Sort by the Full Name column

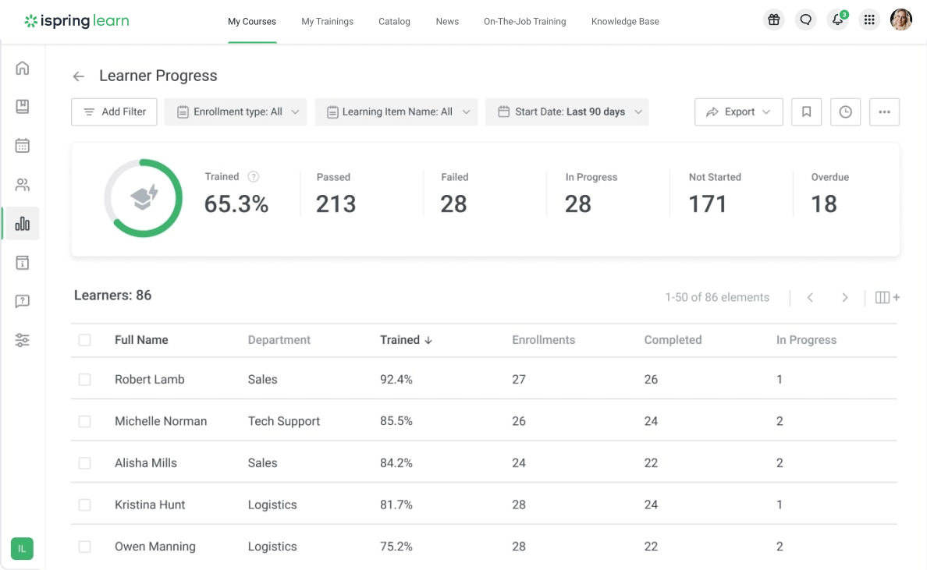point(141,340)
